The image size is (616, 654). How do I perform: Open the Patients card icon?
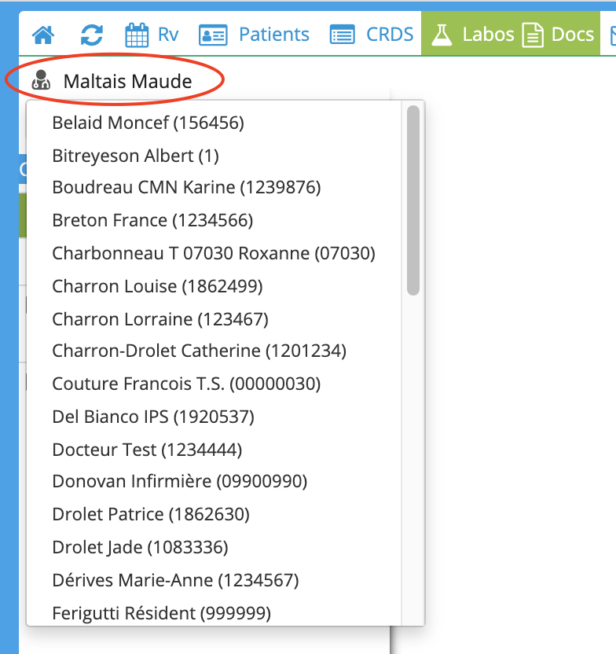[213, 35]
